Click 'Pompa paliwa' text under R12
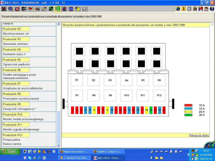Screen dimensions: 215x161 [x=11, y=140]
